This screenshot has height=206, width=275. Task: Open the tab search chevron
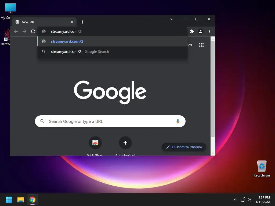tap(172, 19)
